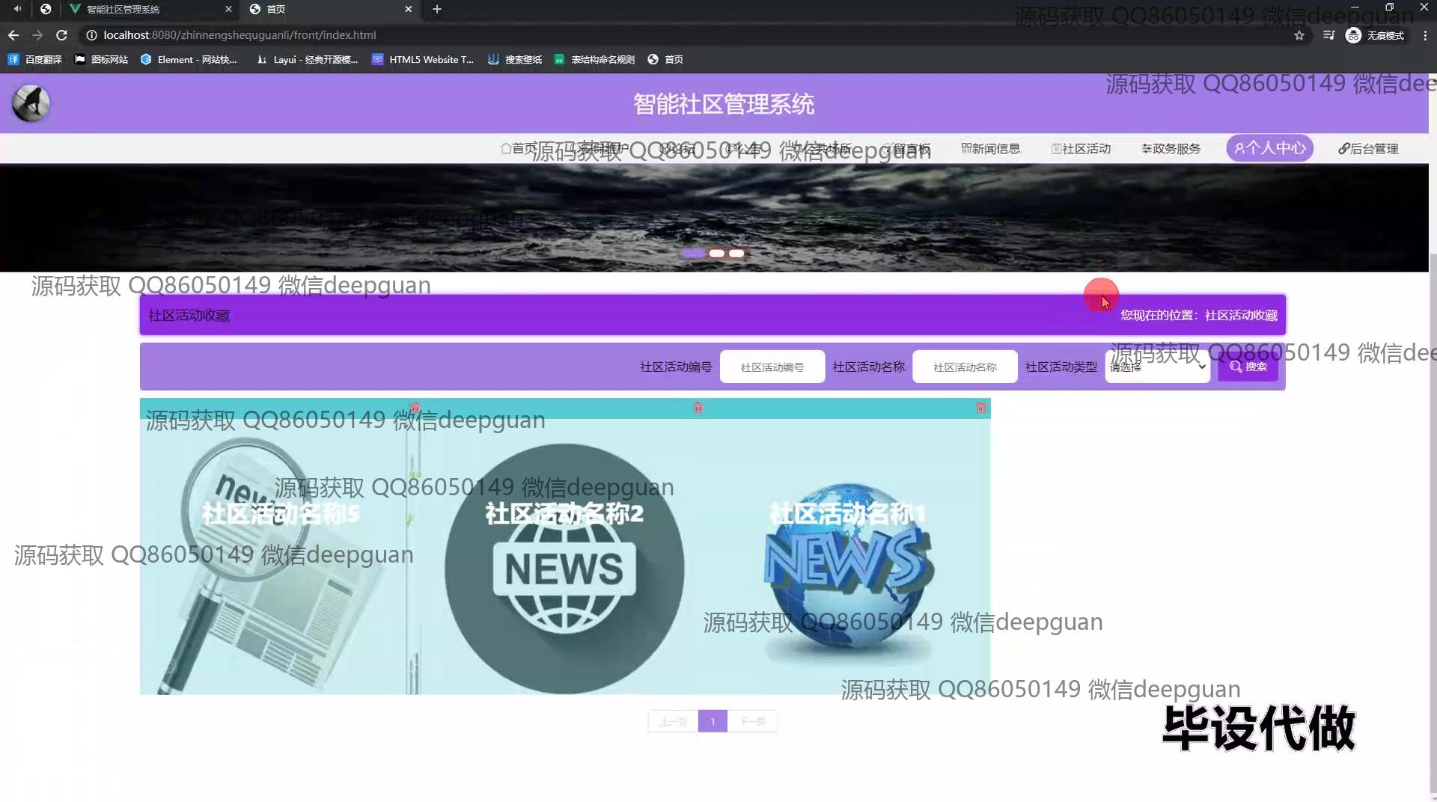
Task: Open the HTML5 Website bookmark
Action: point(423,59)
